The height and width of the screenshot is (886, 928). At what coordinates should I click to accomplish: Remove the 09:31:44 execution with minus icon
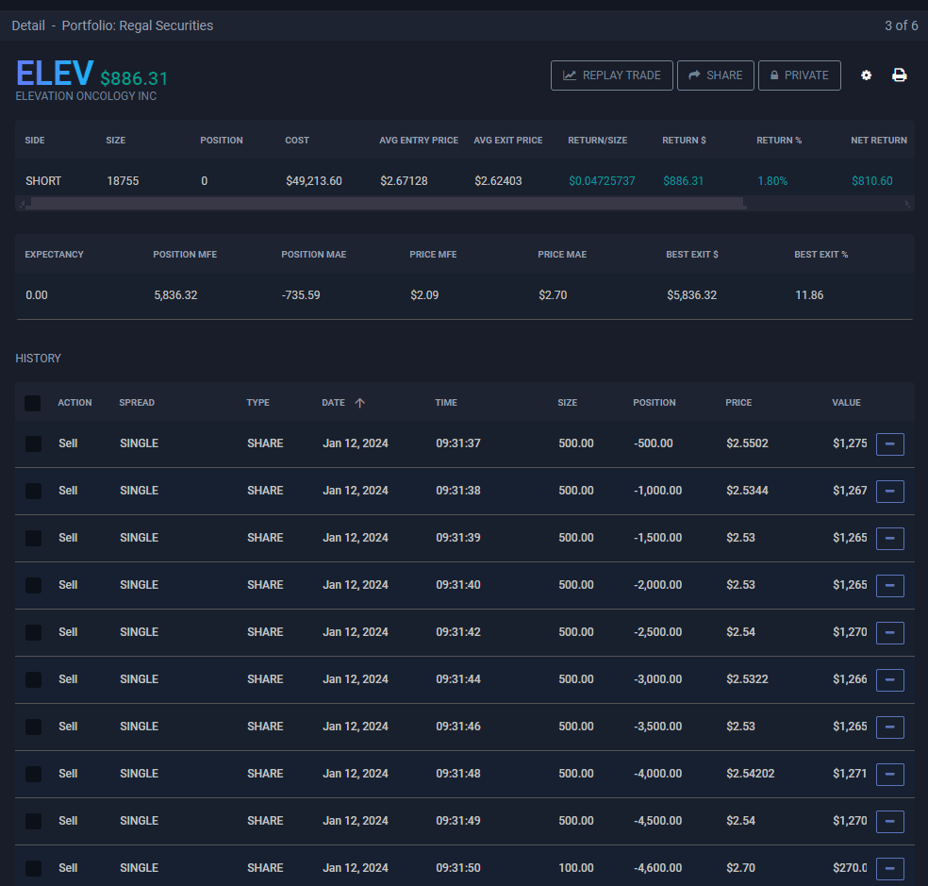(x=889, y=680)
